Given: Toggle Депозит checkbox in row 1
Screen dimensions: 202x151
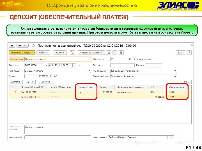Looking at the screenshot, I should [80, 92].
